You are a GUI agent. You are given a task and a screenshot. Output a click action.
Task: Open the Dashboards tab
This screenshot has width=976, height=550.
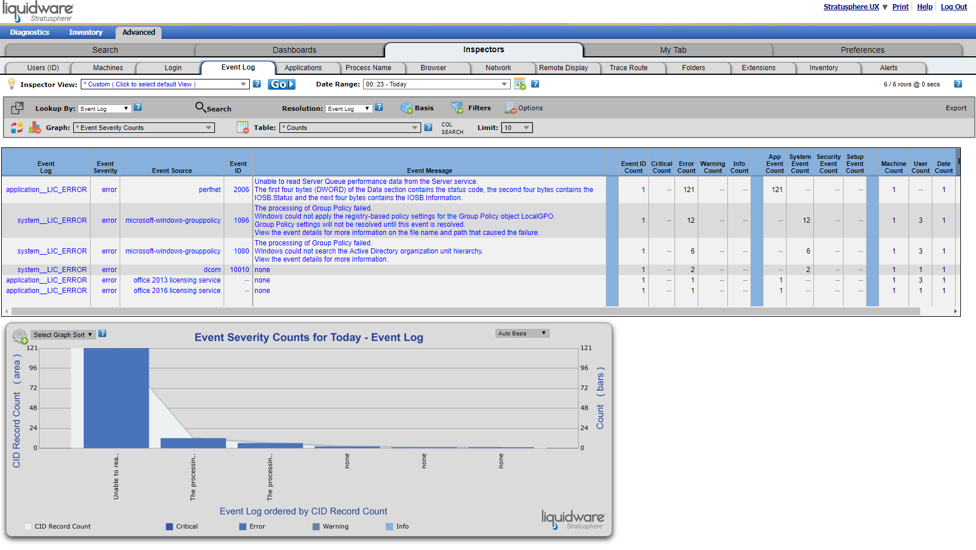295,50
